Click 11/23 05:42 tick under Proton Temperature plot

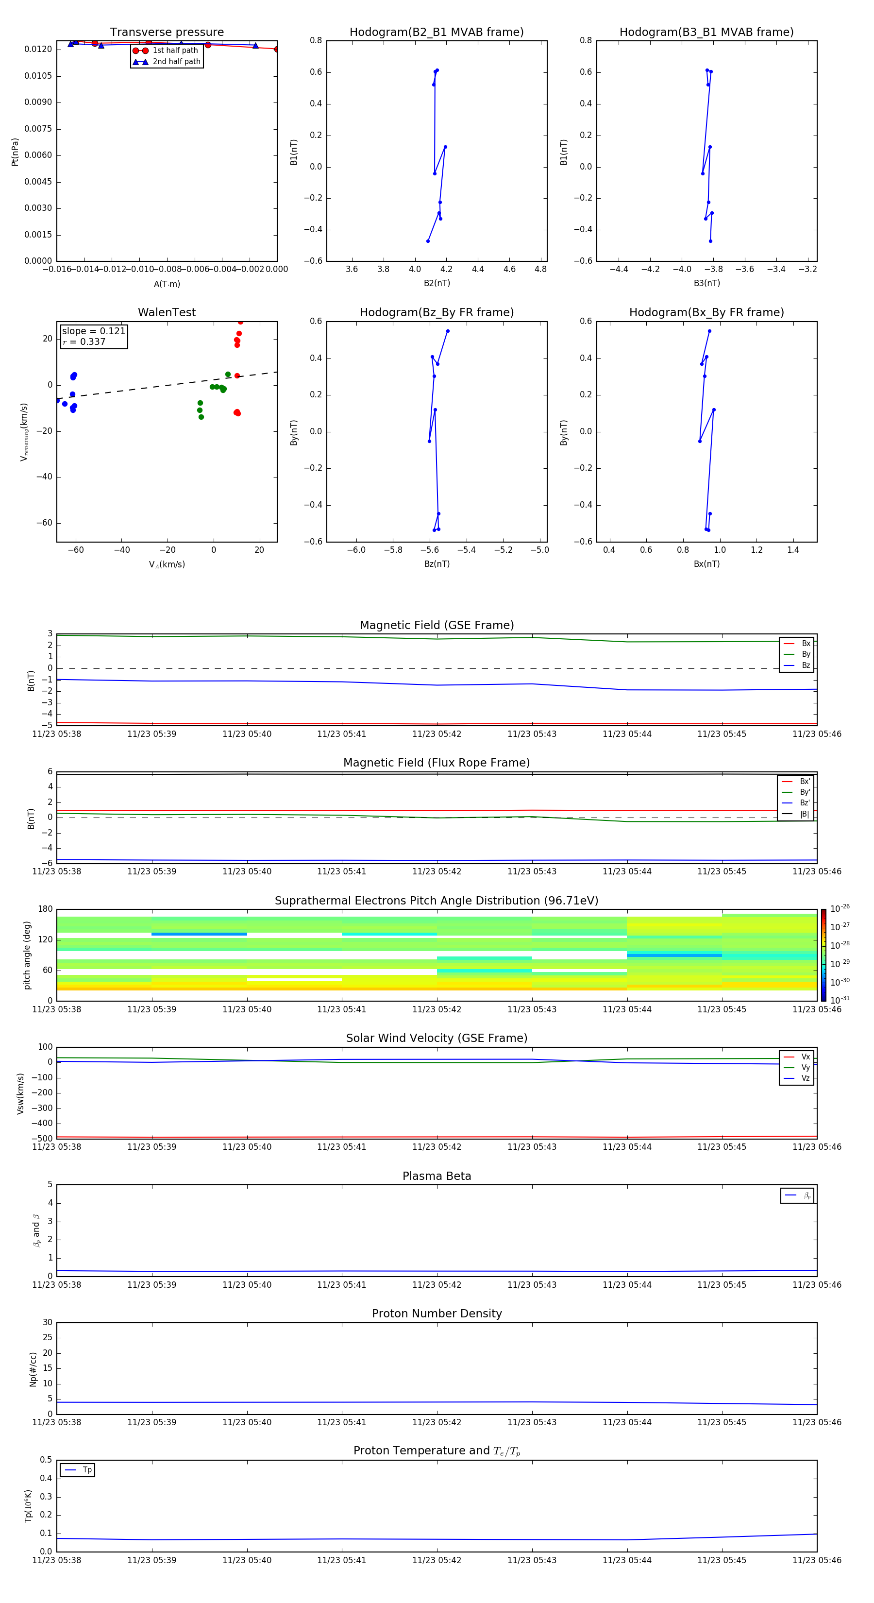click(x=437, y=1561)
